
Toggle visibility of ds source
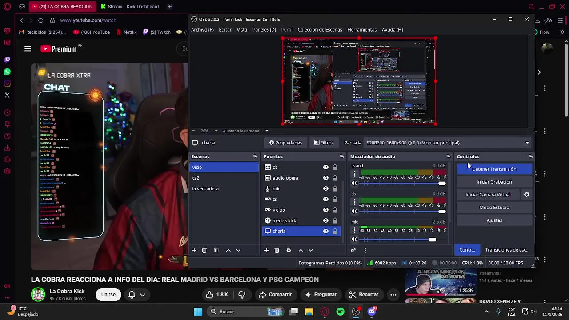point(325,167)
